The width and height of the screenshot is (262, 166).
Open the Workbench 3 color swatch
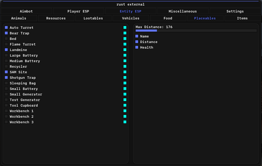125,122
